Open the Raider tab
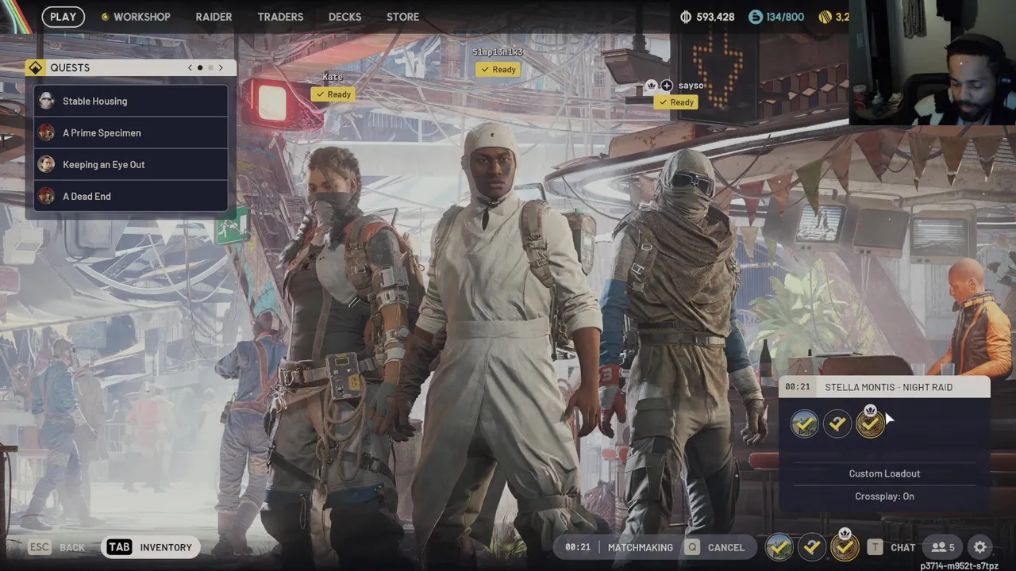This screenshot has height=571, width=1016. [x=214, y=17]
